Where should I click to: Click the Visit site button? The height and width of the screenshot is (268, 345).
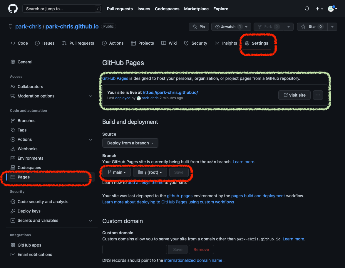pos(294,95)
